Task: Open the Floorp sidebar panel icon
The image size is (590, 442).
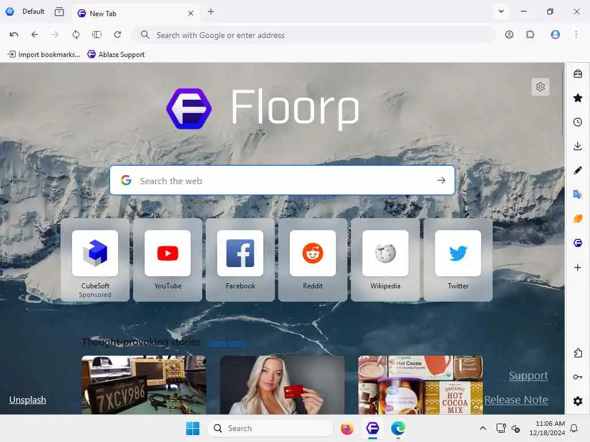Action: coord(577,243)
